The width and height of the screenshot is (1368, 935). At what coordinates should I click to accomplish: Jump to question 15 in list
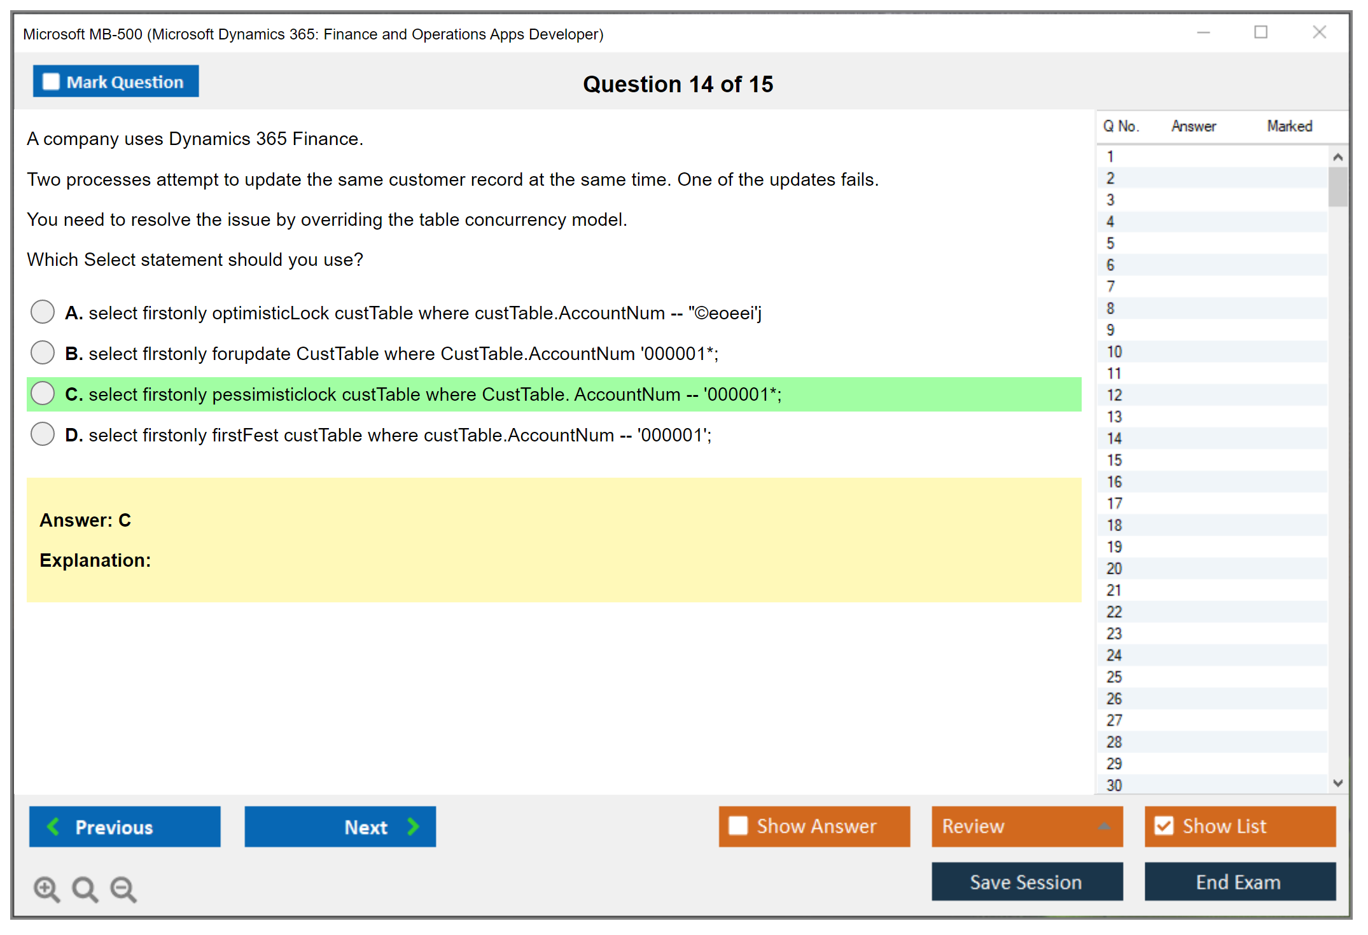click(1115, 460)
